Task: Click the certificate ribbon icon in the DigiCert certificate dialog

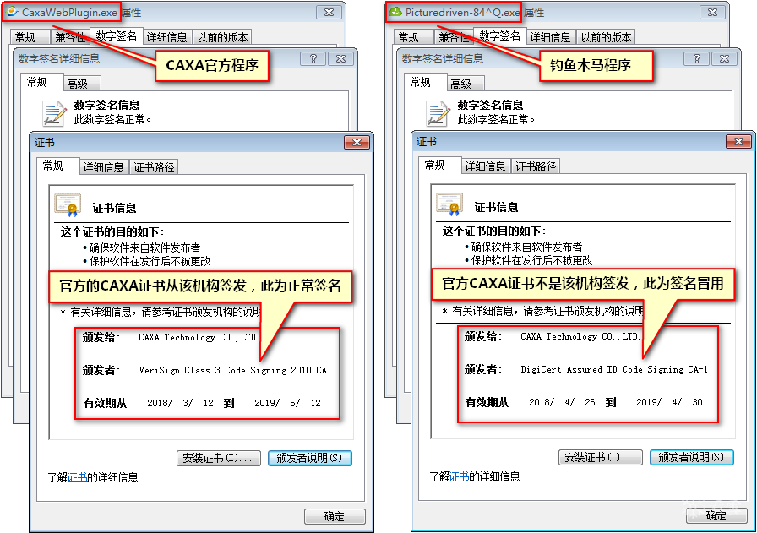Action: [449, 204]
